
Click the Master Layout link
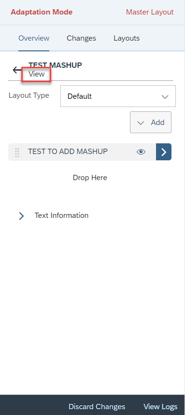click(150, 12)
